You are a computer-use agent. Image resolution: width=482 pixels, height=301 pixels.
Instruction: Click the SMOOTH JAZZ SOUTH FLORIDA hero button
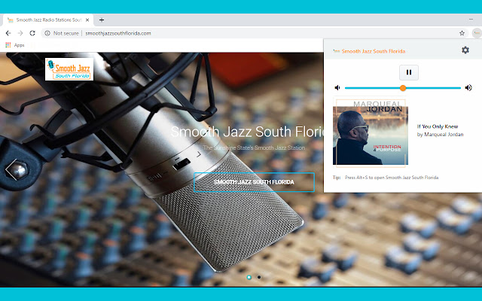[x=254, y=182]
